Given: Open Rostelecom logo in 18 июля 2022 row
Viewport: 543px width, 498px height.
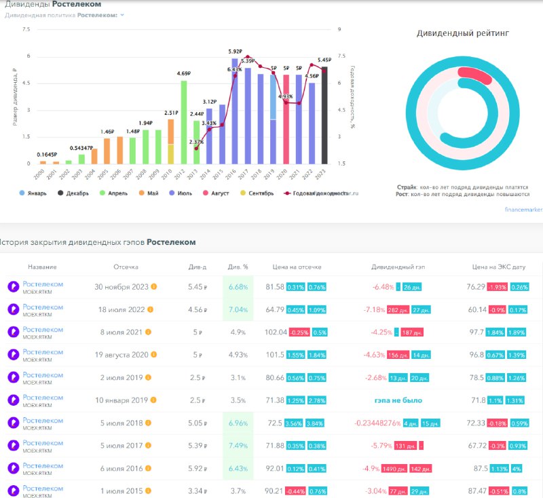Looking at the screenshot, I should click(x=14, y=309).
